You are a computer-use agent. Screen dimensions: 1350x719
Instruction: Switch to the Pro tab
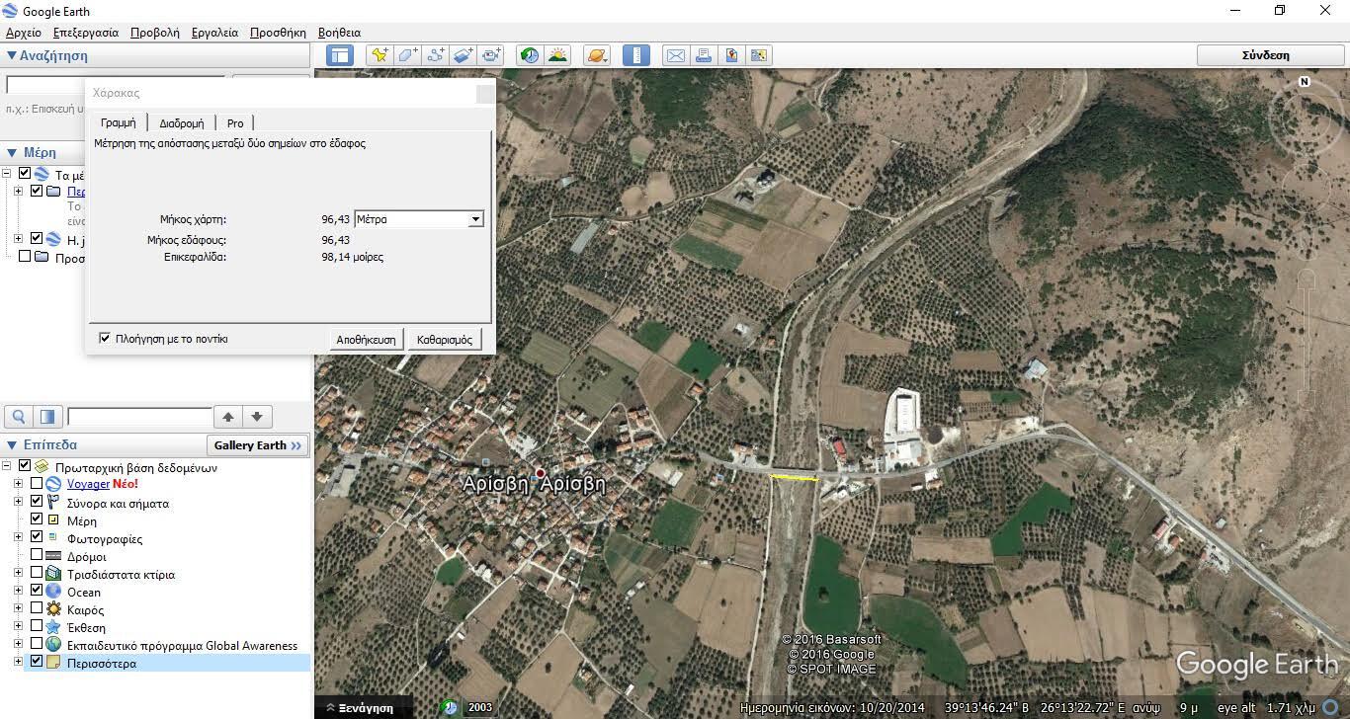coord(235,123)
